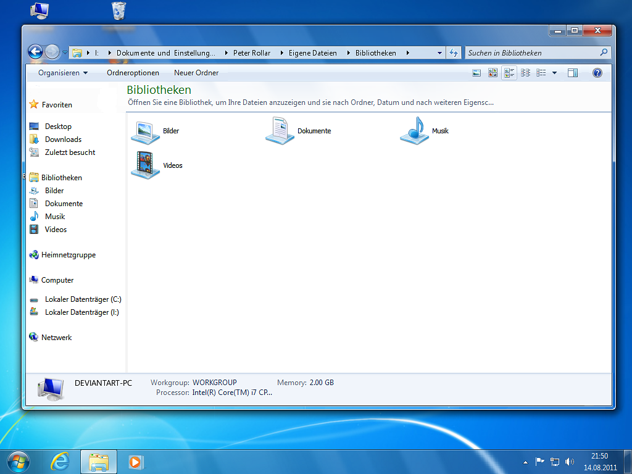Open the Vorschaufenster panel icon

pos(573,72)
